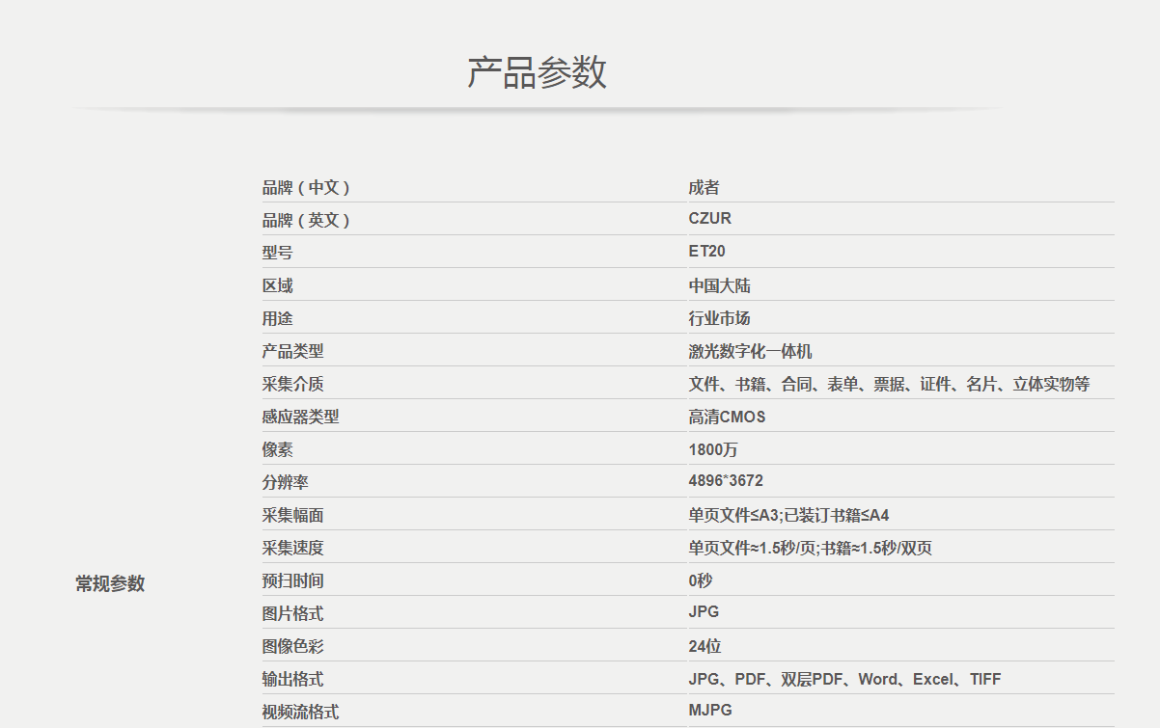1160x728 pixels.
Task: Click the 品牌（英文）label
Action: click(306, 221)
